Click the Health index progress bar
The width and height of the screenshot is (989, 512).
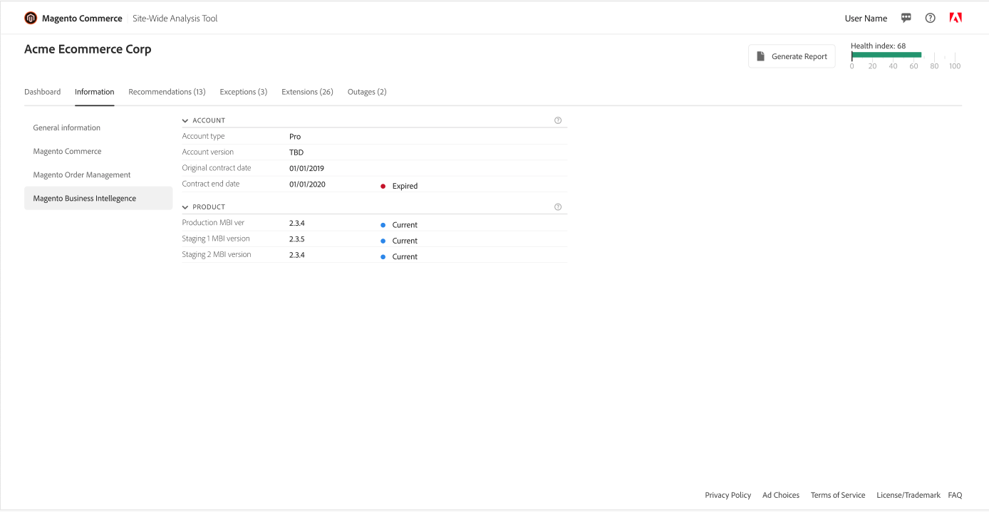tap(886, 55)
